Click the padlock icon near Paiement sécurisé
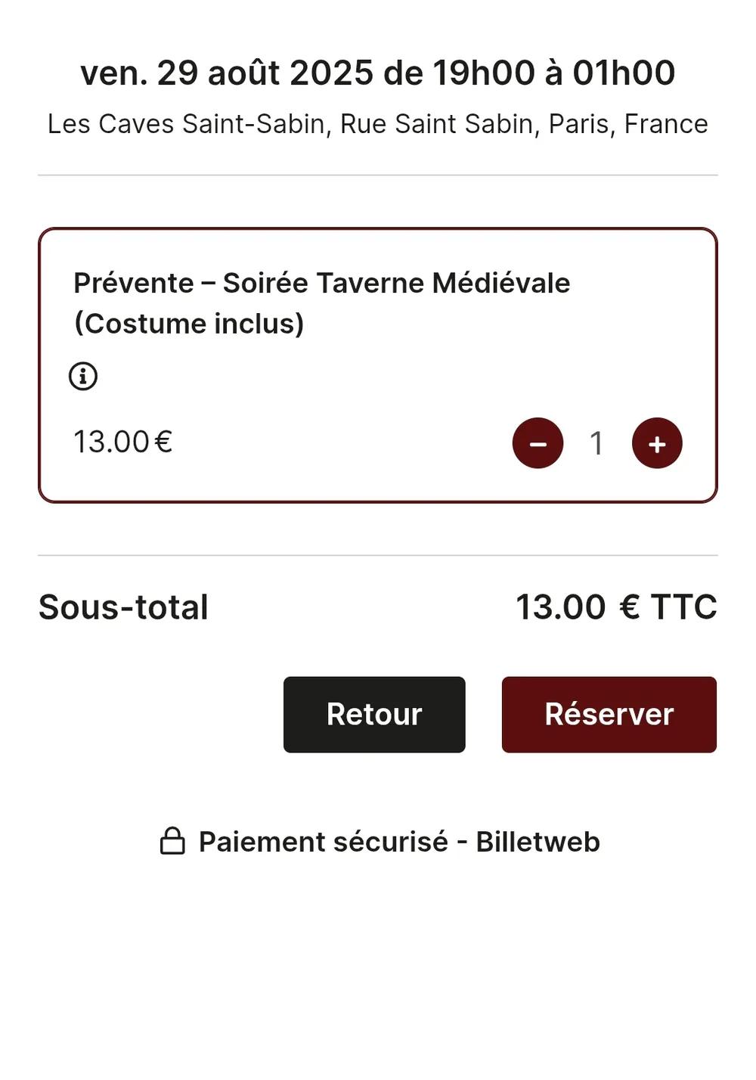 172,841
